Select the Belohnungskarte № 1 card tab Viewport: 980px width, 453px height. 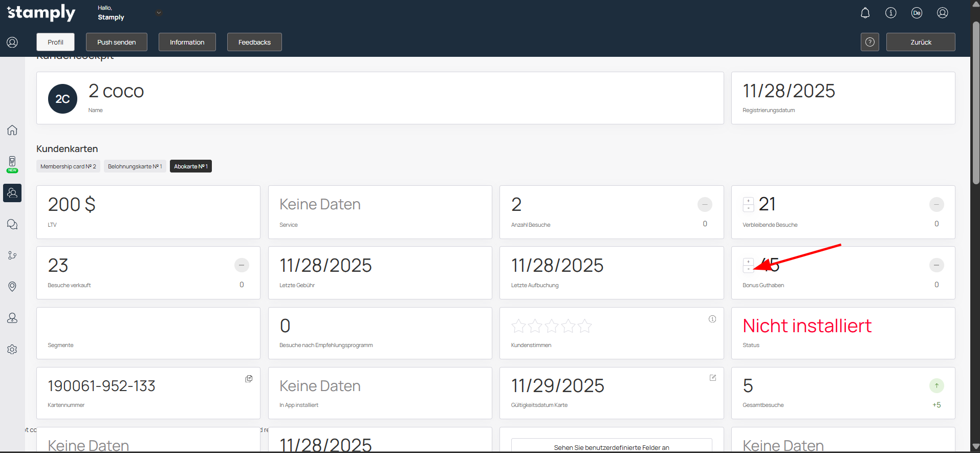pos(135,166)
